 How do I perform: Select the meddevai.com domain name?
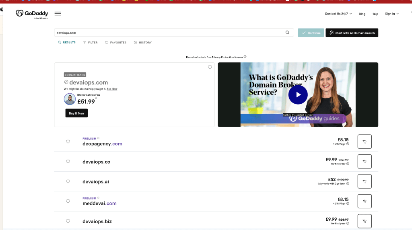(100, 203)
